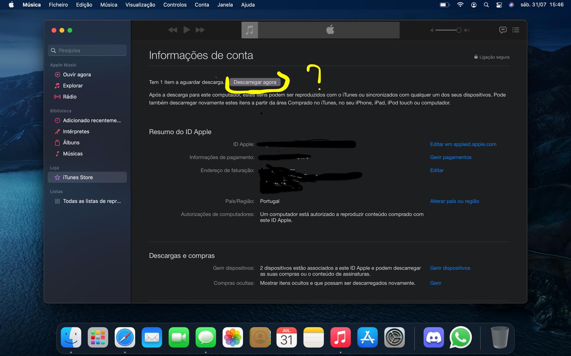Click the rewind previous track icon
Screen dimensions: 571x356
[172, 30]
